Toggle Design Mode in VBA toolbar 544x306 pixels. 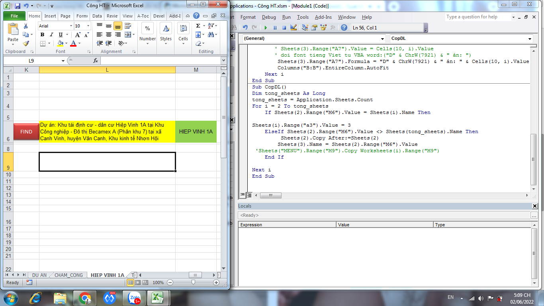294,27
